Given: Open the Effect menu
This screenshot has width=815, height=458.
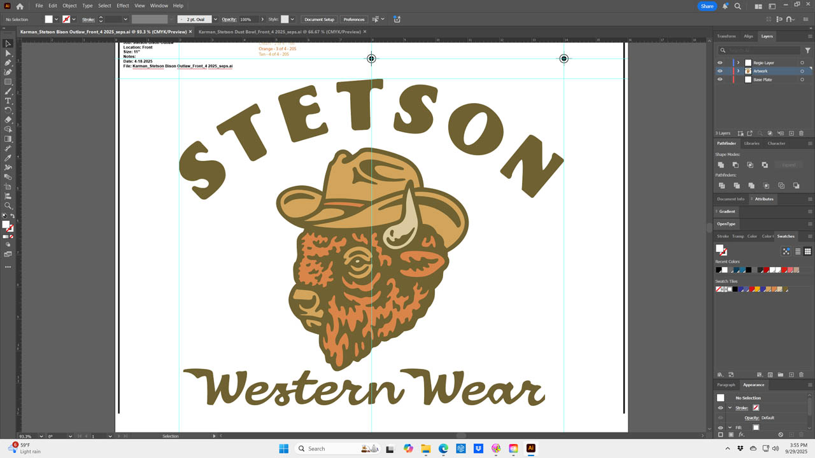Looking at the screenshot, I should point(122,6).
